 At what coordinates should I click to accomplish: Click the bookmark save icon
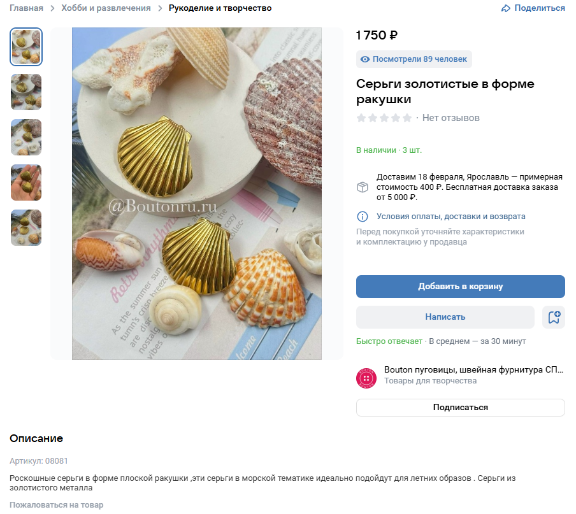point(554,317)
